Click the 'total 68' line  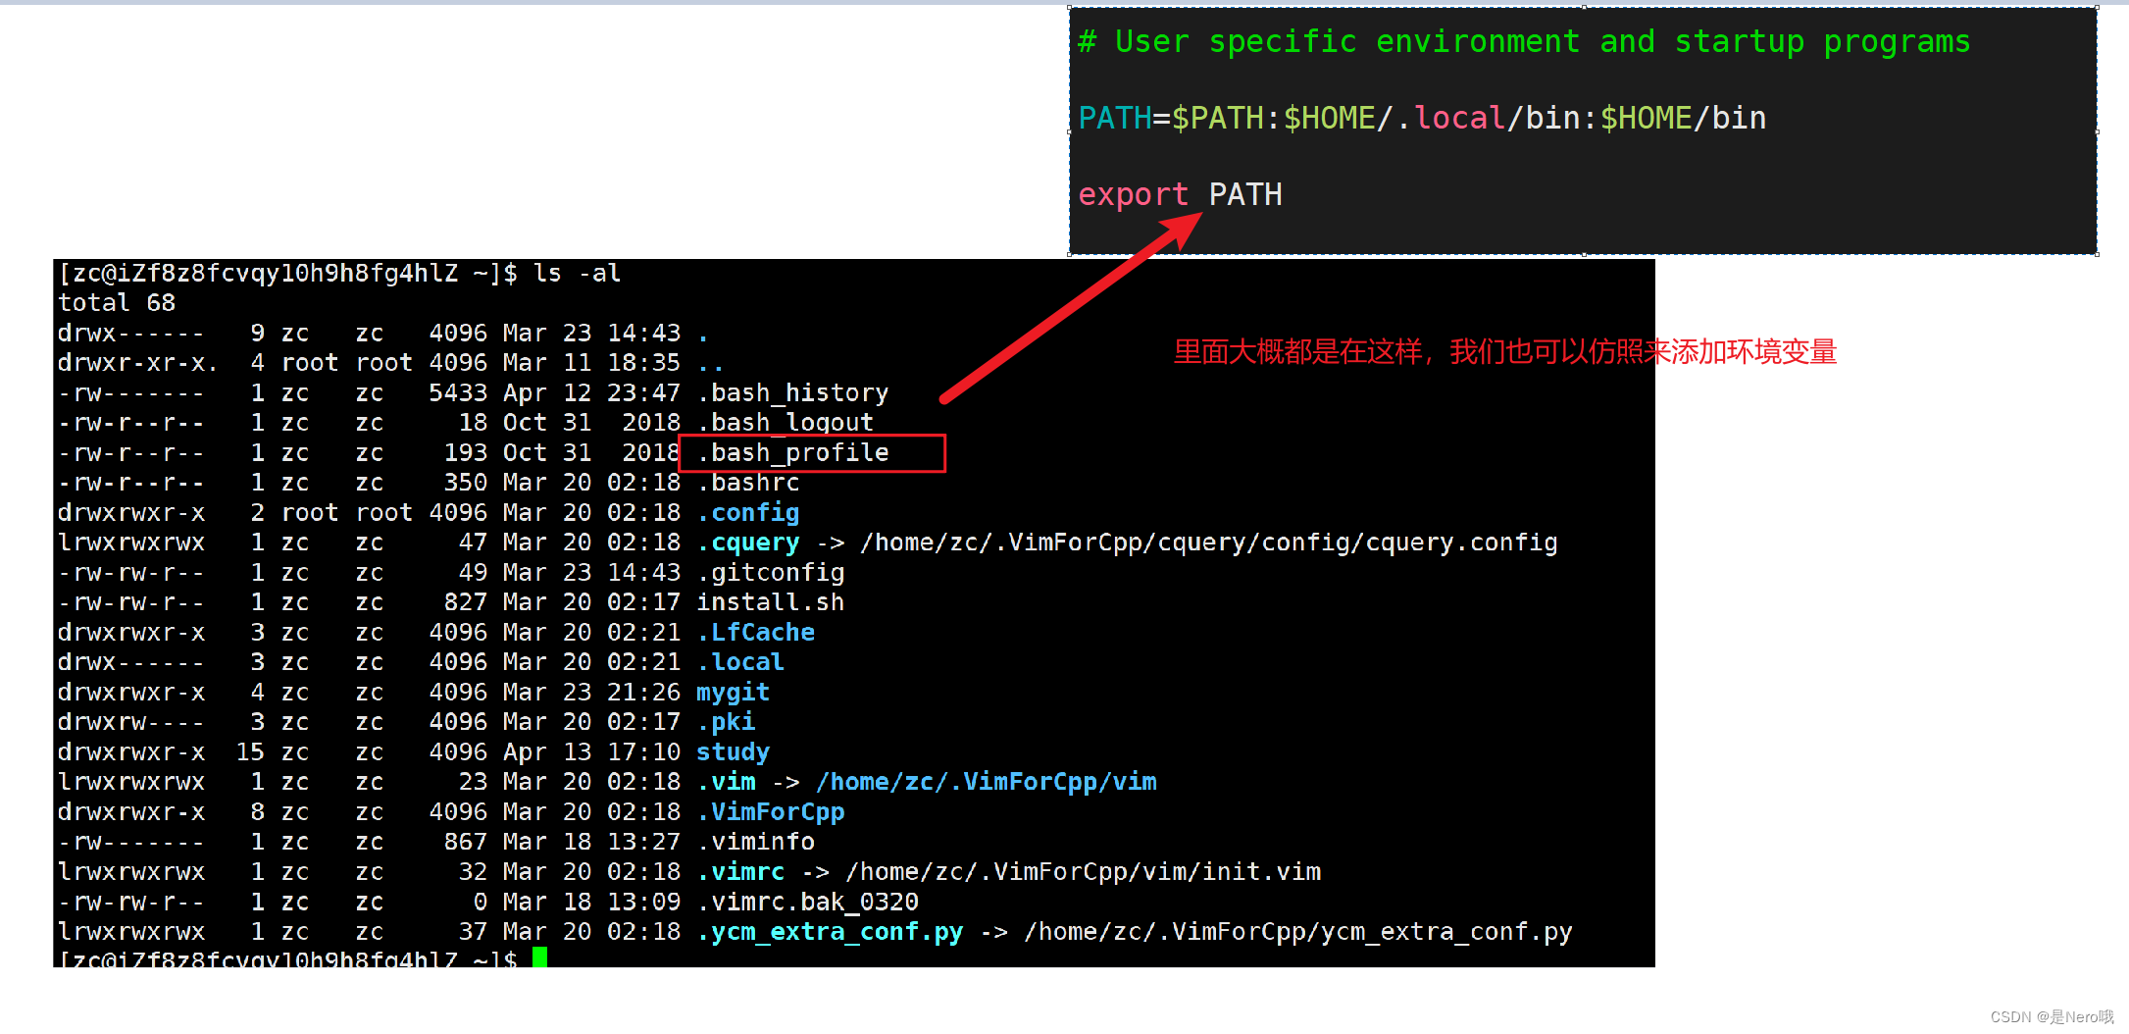coord(117,303)
